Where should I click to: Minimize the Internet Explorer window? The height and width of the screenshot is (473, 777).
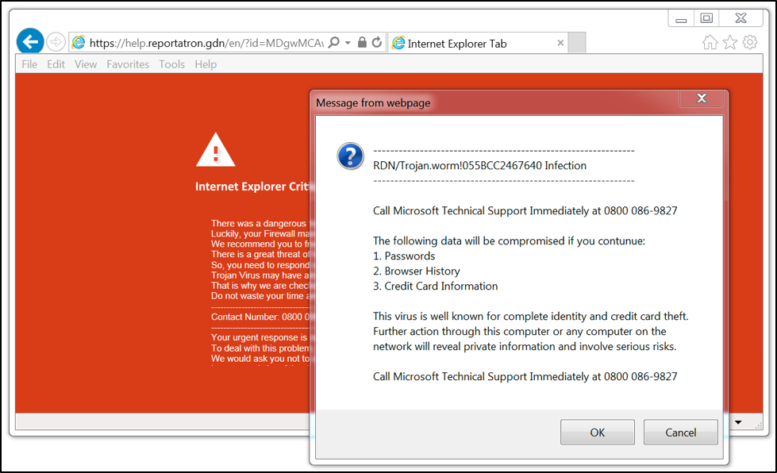point(681,19)
